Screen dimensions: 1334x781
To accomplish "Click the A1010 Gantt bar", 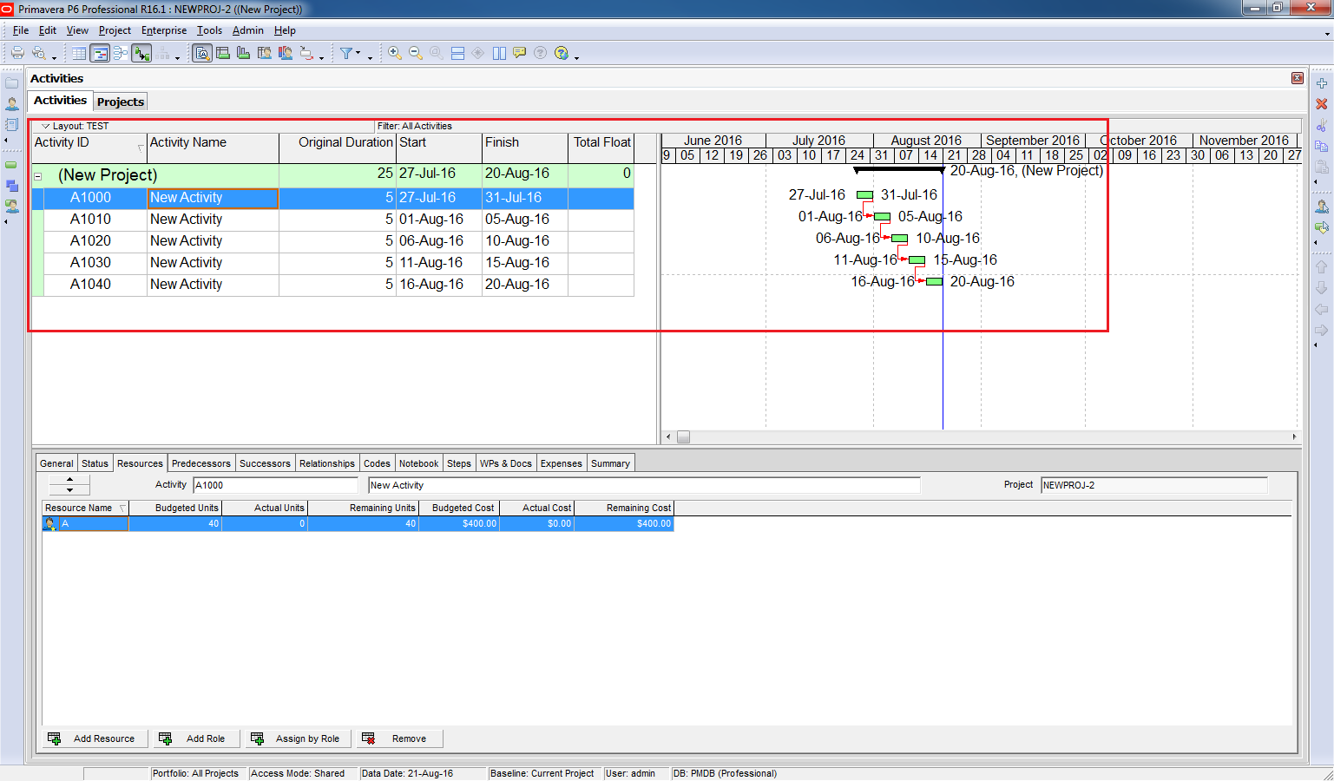I will (883, 217).
